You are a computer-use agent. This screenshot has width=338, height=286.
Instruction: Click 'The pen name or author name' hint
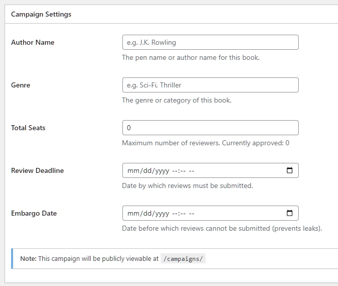(x=191, y=58)
